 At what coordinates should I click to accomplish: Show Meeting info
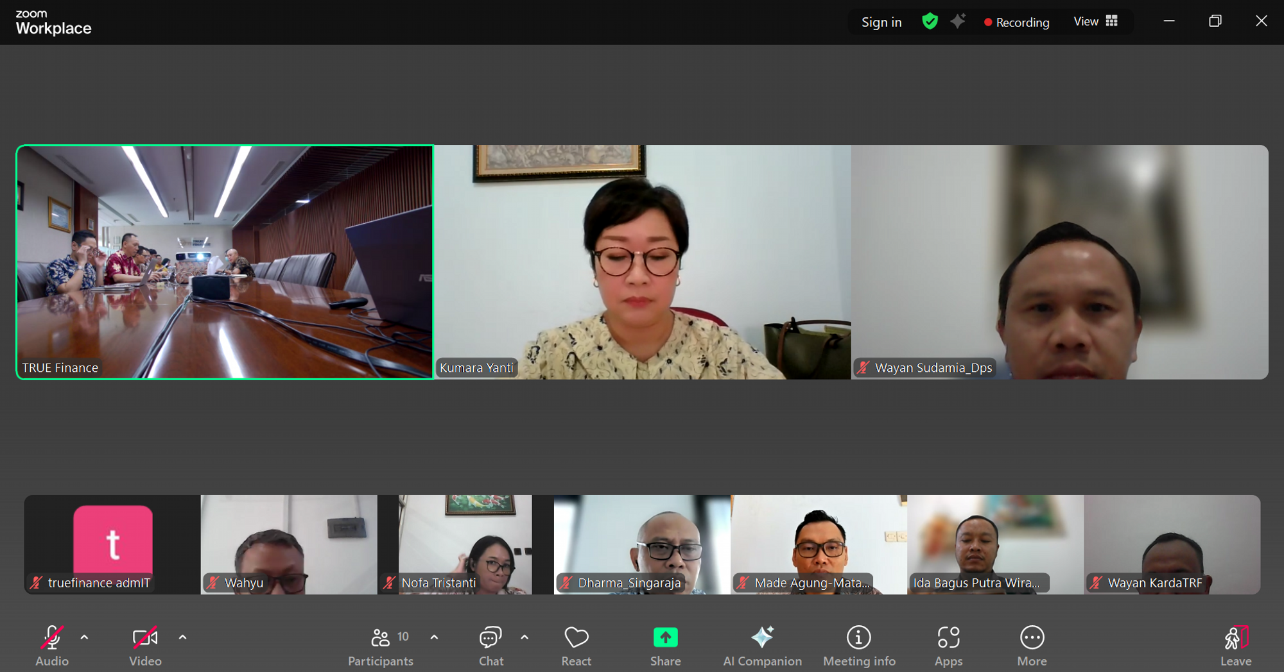pos(859,646)
